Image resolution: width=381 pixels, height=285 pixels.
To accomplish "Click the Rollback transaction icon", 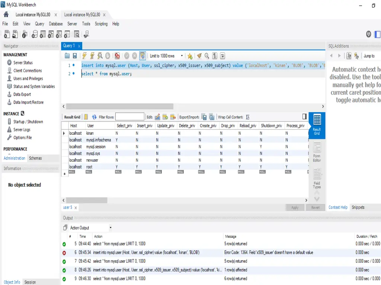I will pyautogui.click(x=134, y=56).
